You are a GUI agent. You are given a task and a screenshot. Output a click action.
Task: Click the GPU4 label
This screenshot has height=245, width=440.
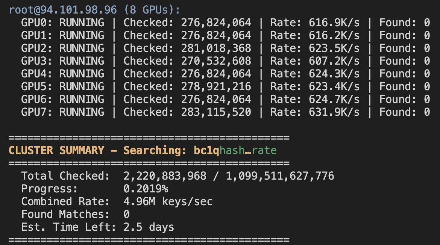tap(36, 74)
